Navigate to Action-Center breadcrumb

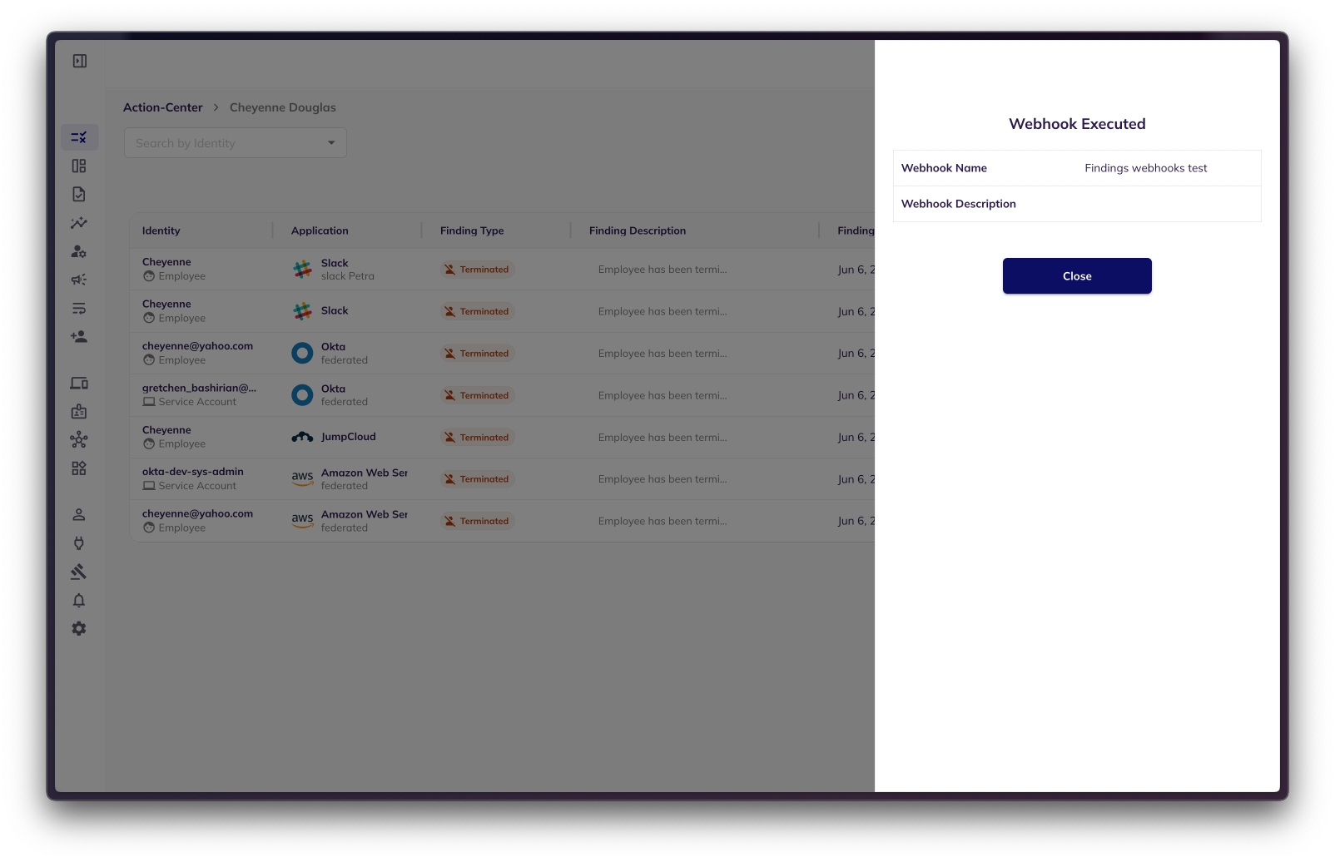point(162,107)
